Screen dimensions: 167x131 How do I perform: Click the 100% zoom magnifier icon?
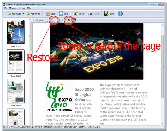(37, 20)
